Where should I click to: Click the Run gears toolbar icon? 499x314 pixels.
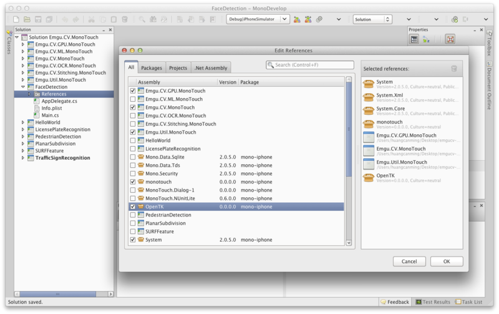[x=319, y=19]
